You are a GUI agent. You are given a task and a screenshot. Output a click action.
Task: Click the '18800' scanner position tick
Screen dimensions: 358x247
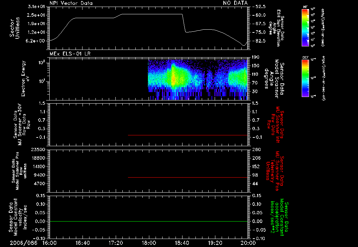pos(38,158)
